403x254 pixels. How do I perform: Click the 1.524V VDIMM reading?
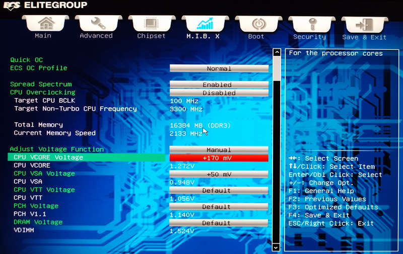coord(182,231)
